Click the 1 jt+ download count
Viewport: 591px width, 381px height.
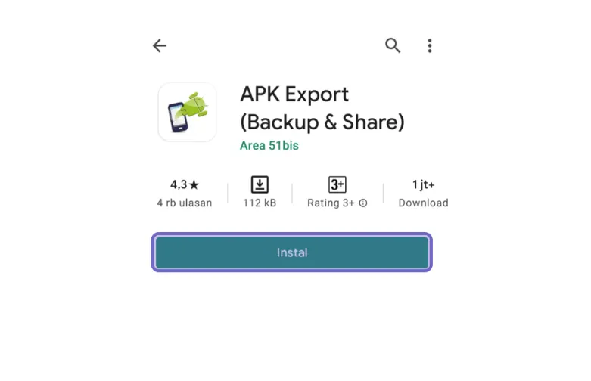423,185
